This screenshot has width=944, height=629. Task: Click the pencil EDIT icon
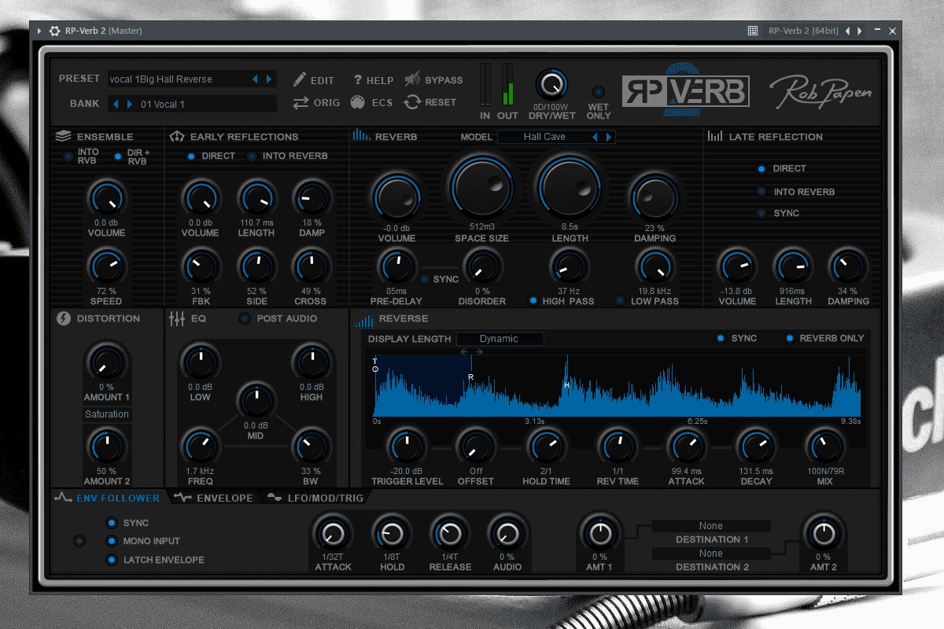tap(299, 79)
